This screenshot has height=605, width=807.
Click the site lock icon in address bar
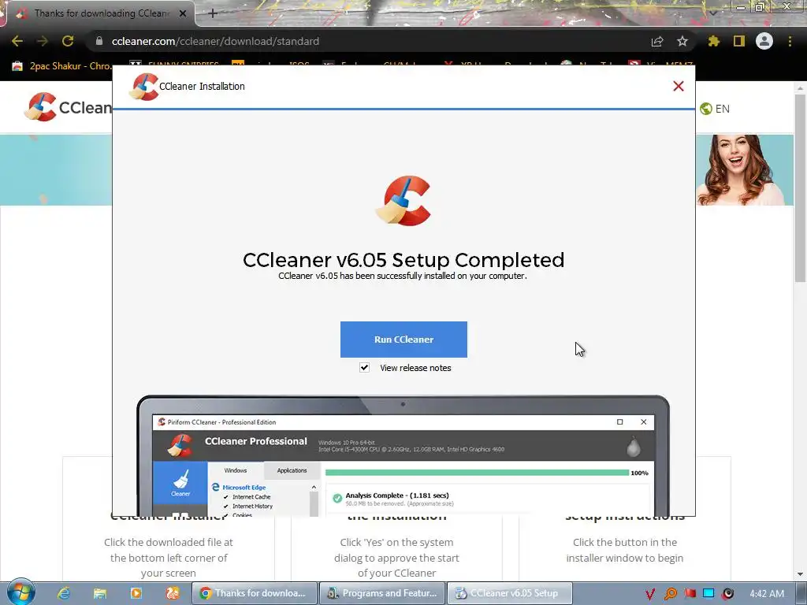coord(99,41)
